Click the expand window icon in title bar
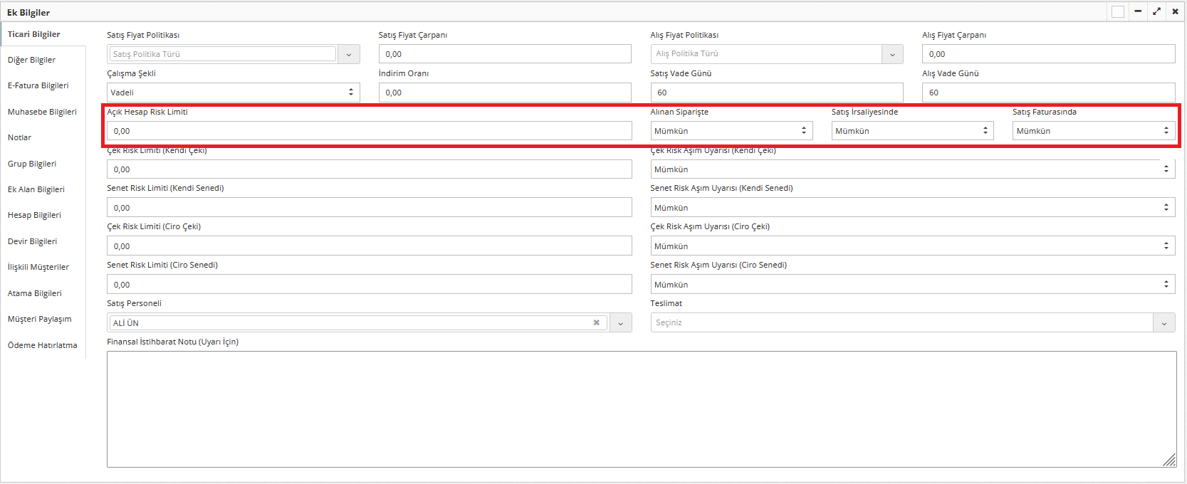Screen dimensions: 1187x484 coord(1156,11)
